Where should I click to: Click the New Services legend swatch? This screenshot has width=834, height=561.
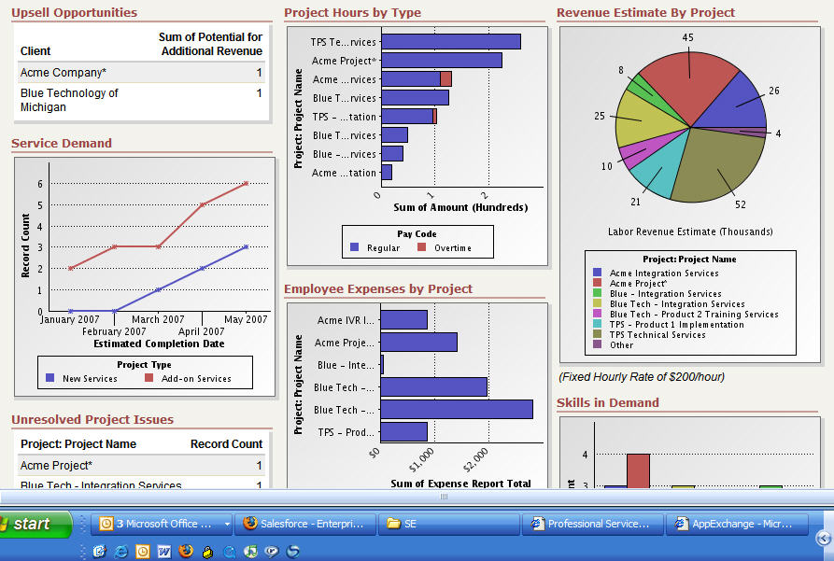tap(50, 377)
